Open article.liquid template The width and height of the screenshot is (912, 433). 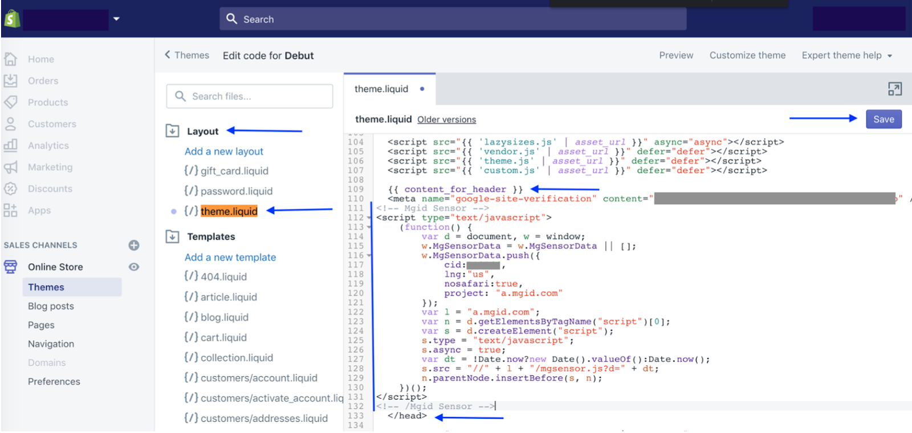(x=229, y=297)
